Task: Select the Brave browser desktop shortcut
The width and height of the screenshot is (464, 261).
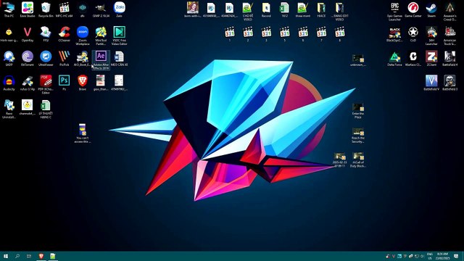Action: coord(83,83)
